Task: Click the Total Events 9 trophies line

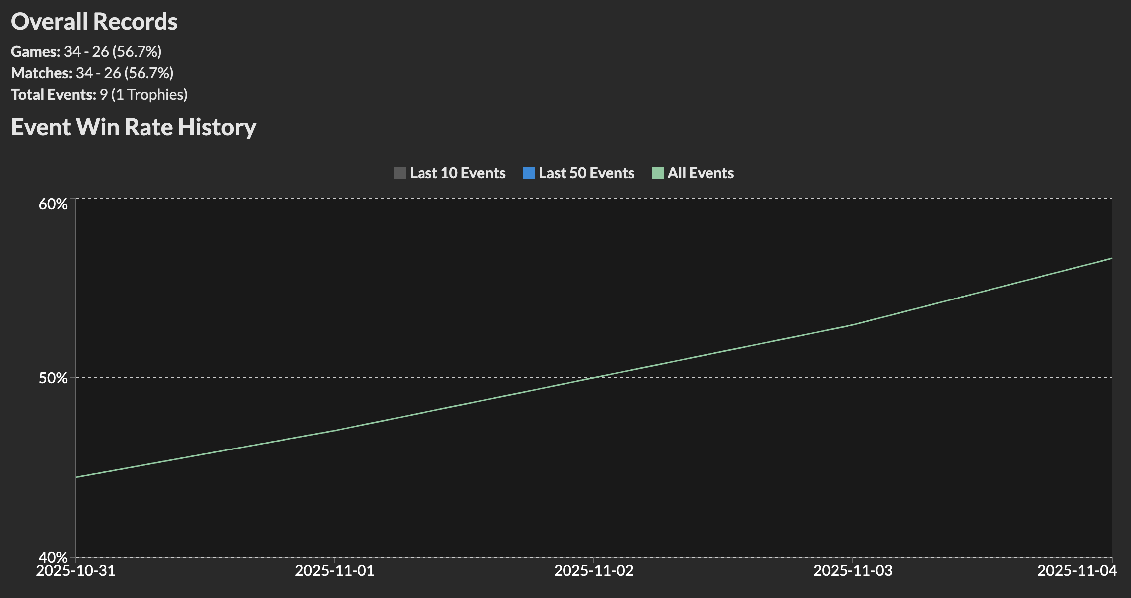Action: [99, 94]
